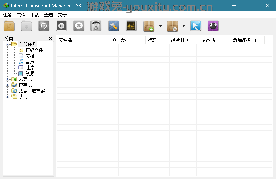Click the Stop download pause icon

pyautogui.click(x=61, y=26)
